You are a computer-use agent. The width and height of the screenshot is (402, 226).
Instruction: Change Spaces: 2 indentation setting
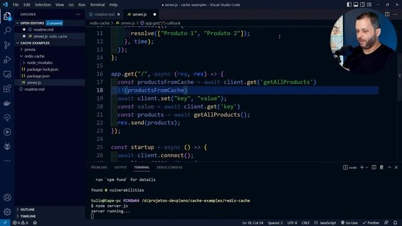point(275,223)
